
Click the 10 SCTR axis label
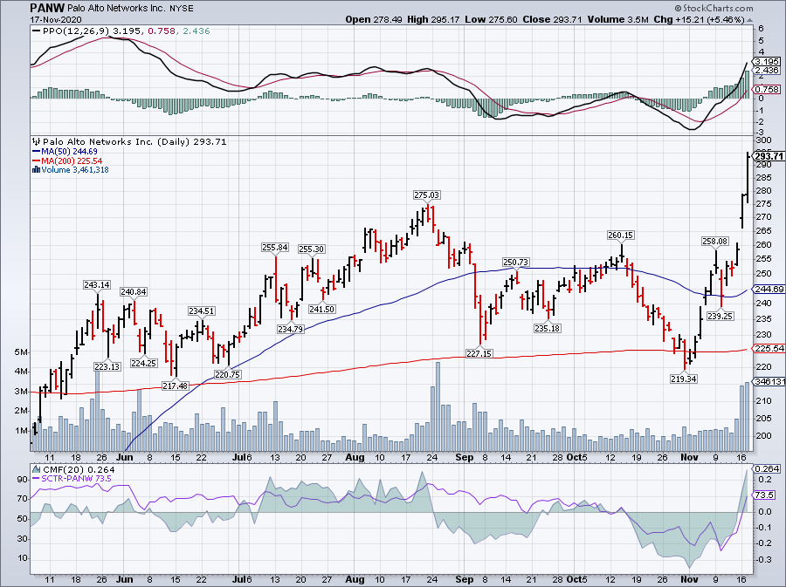[x=22, y=558]
